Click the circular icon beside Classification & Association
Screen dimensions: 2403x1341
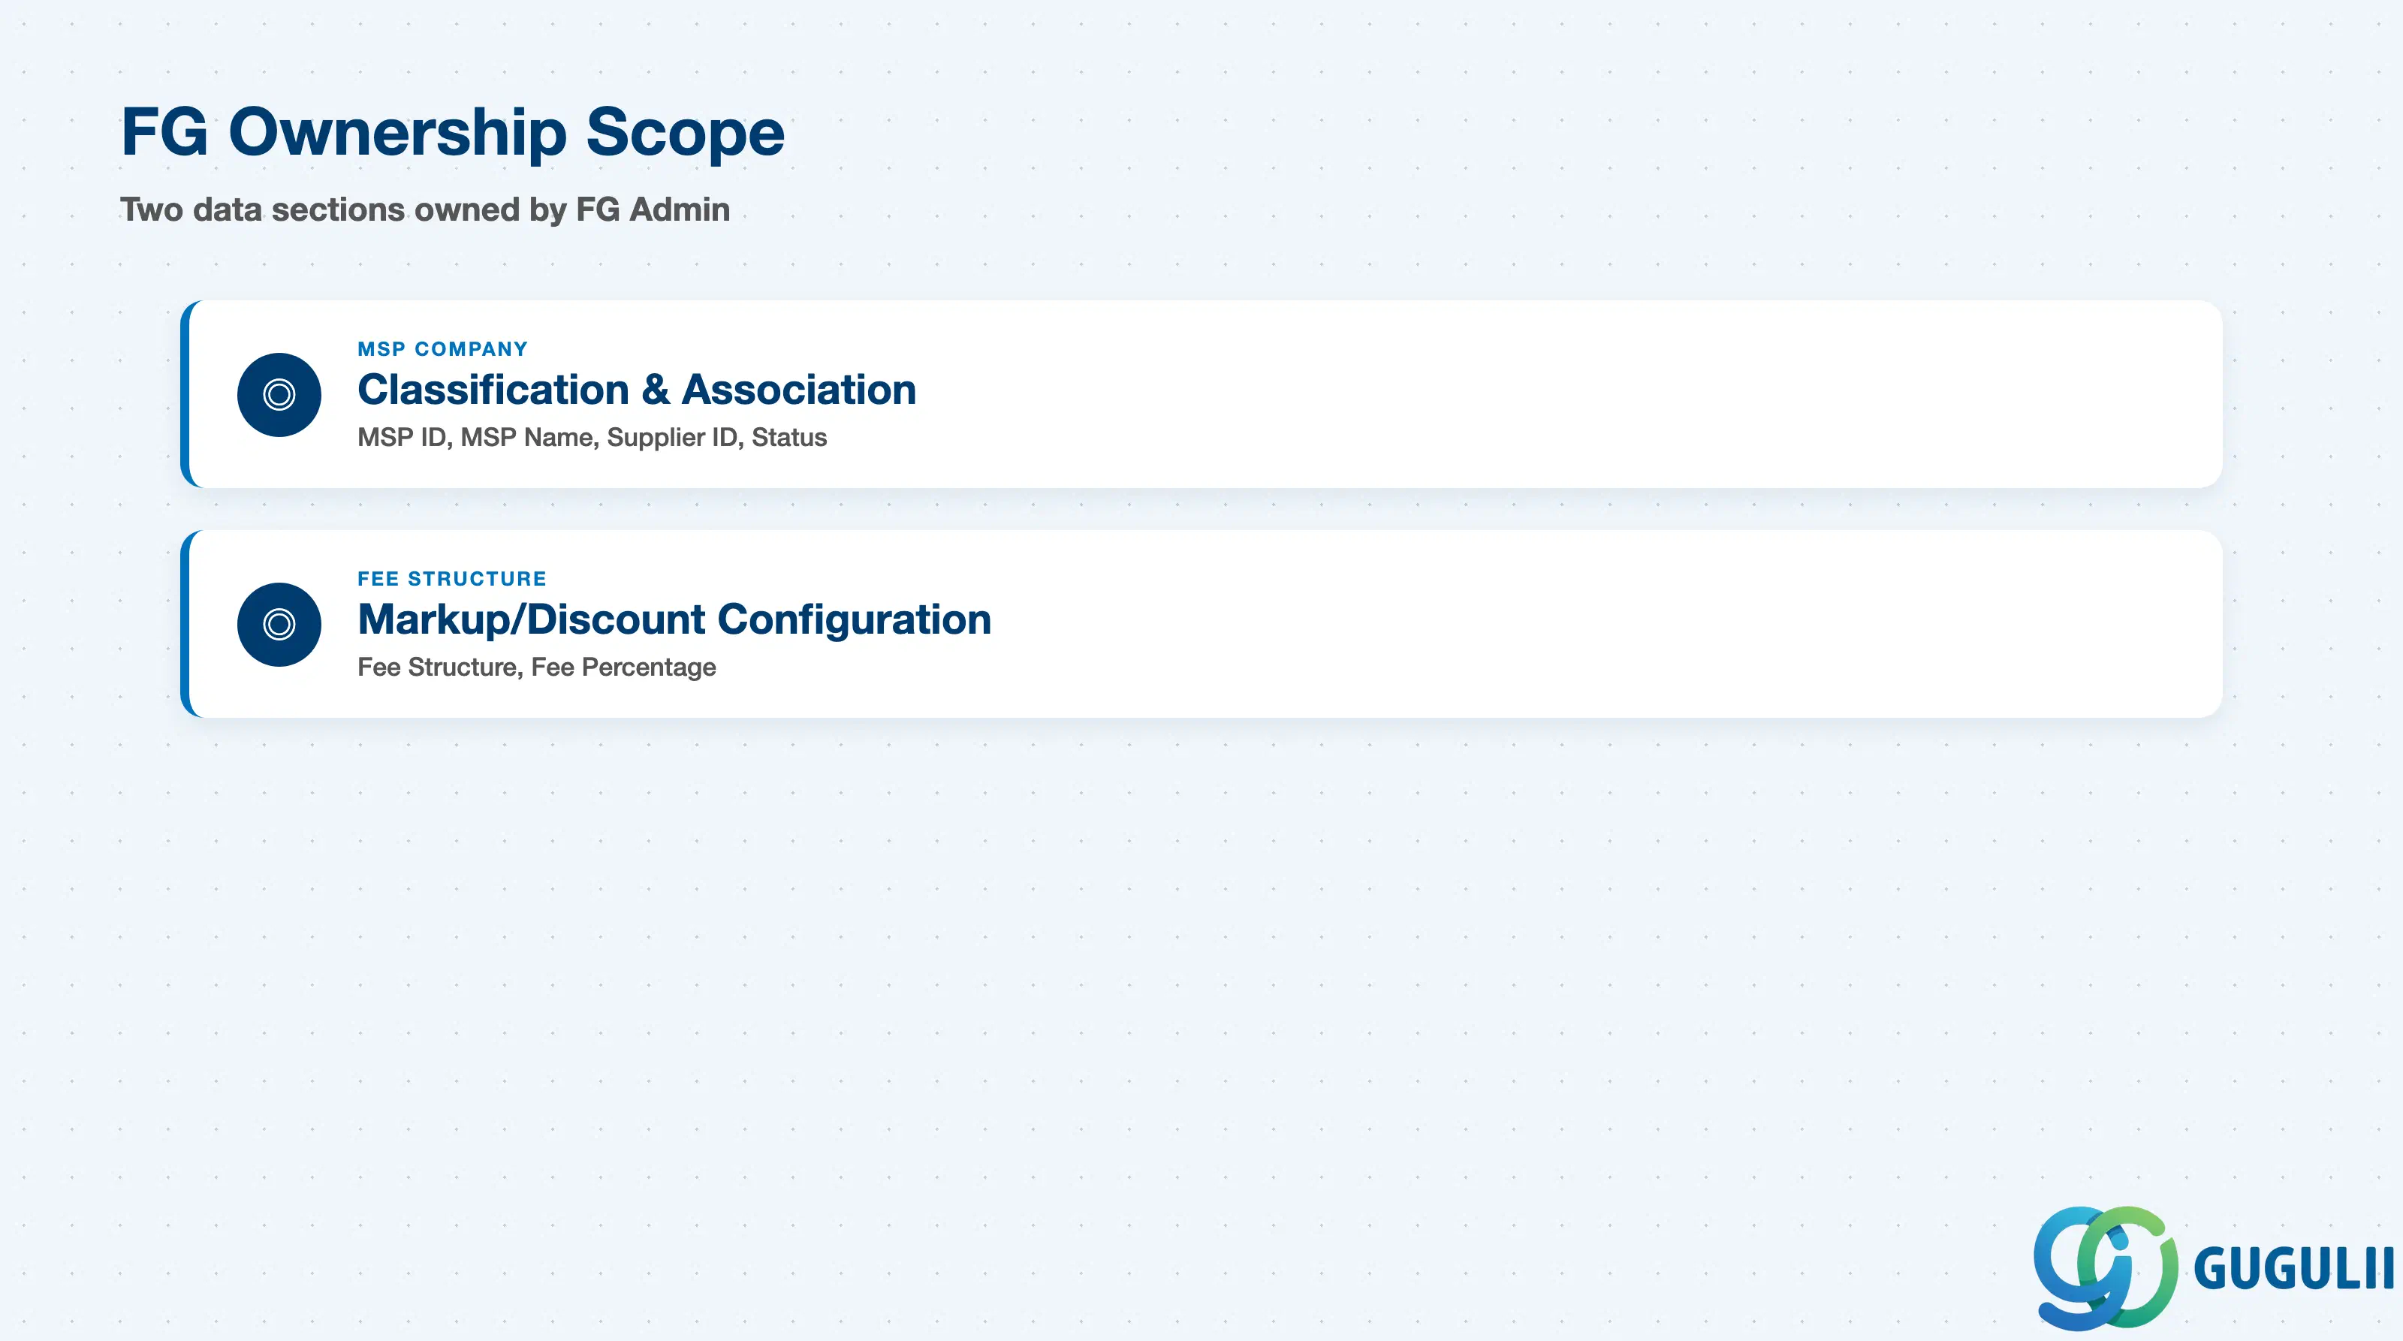click(x=279, y=394)
